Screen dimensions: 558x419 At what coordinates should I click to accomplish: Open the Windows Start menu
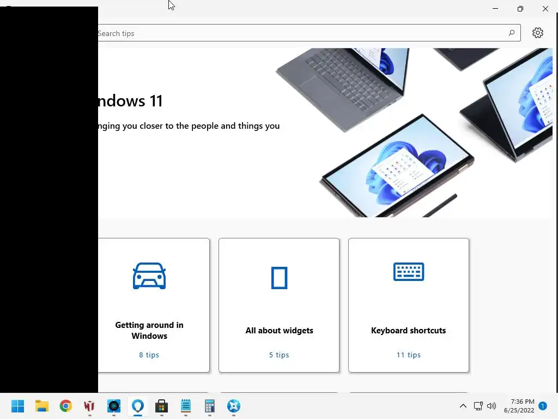pos(18,406)
